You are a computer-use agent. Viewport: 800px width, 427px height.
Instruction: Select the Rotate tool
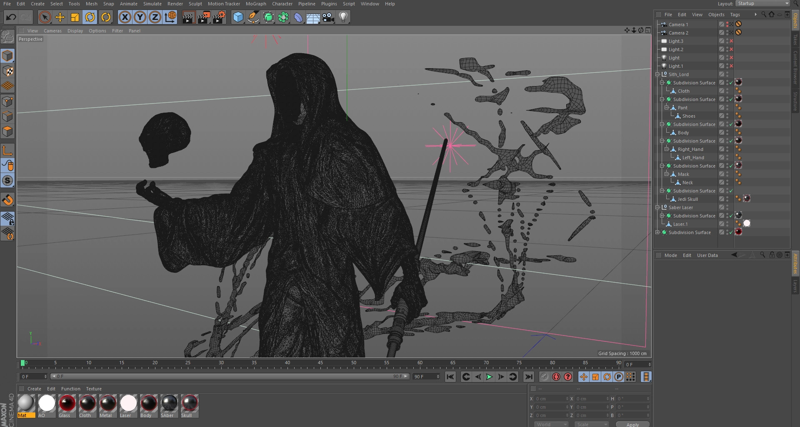[x=90, y=17]
